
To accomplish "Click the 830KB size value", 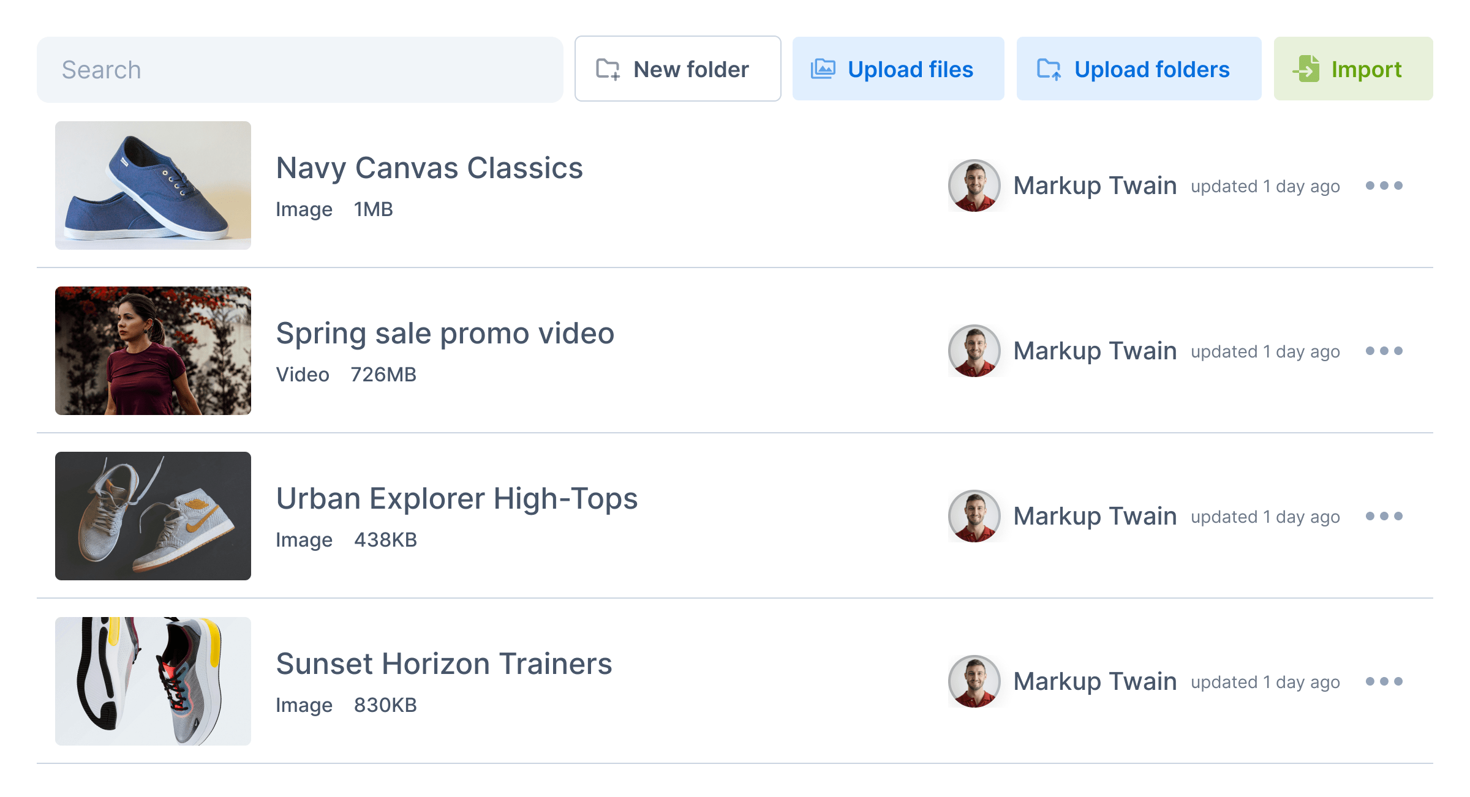I will click(x=386, y=705).
